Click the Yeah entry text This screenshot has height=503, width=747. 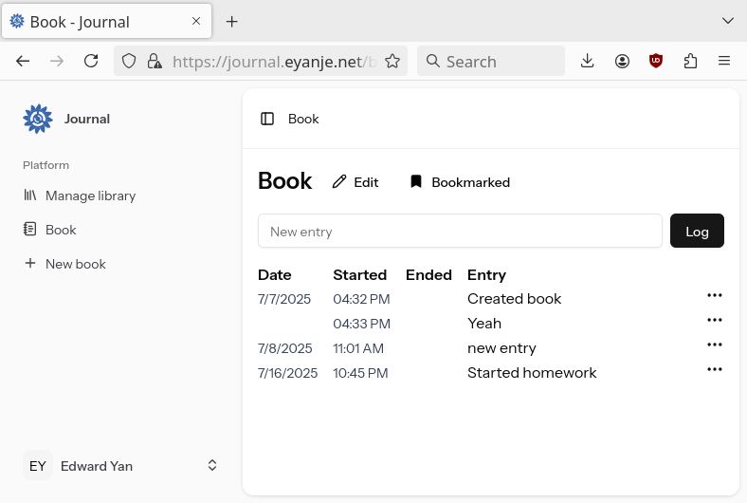tap(484, 324)
